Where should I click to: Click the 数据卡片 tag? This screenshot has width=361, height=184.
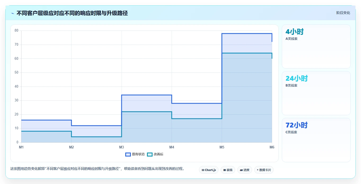coord(264,170)
